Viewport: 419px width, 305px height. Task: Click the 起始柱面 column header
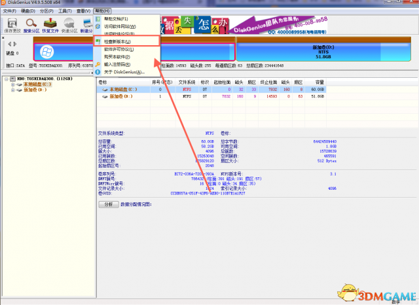coord(222,82)
